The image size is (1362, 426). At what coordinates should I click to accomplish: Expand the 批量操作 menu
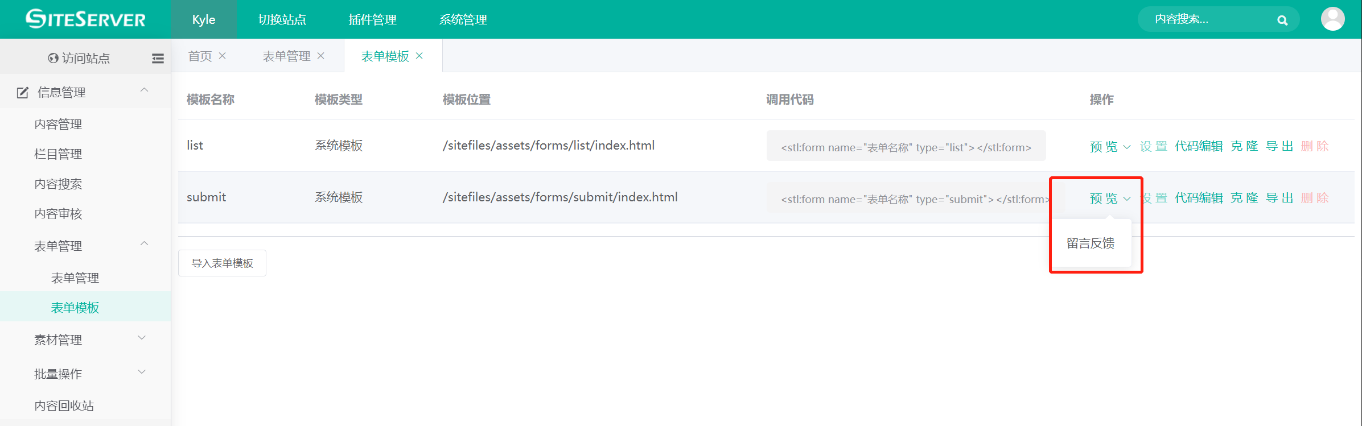click(142, 373)
